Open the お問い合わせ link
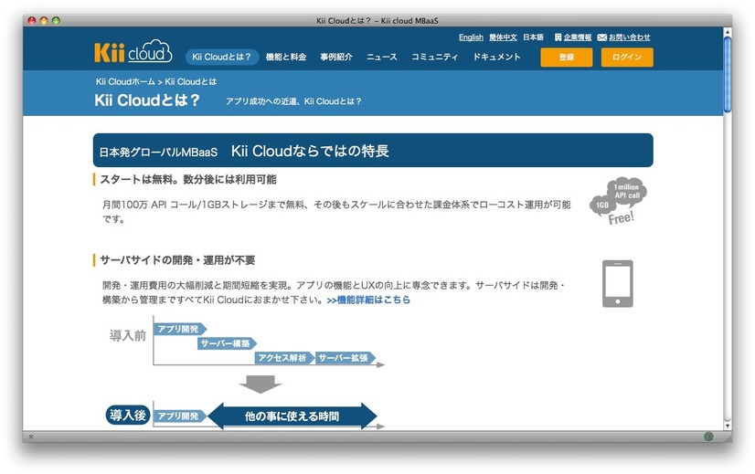The width and height of the screenshot is (755, 474). pos(629,37)
